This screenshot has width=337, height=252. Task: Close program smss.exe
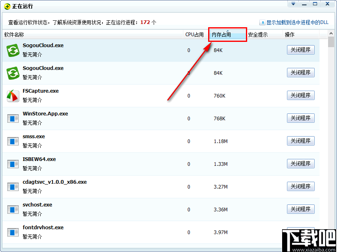point(301,141)
